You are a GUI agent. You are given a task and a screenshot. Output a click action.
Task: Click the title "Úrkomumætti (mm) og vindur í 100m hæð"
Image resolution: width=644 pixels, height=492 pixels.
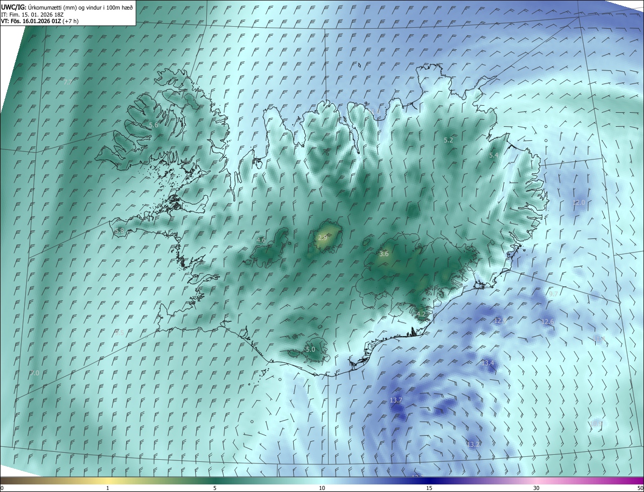click(80, 7)
